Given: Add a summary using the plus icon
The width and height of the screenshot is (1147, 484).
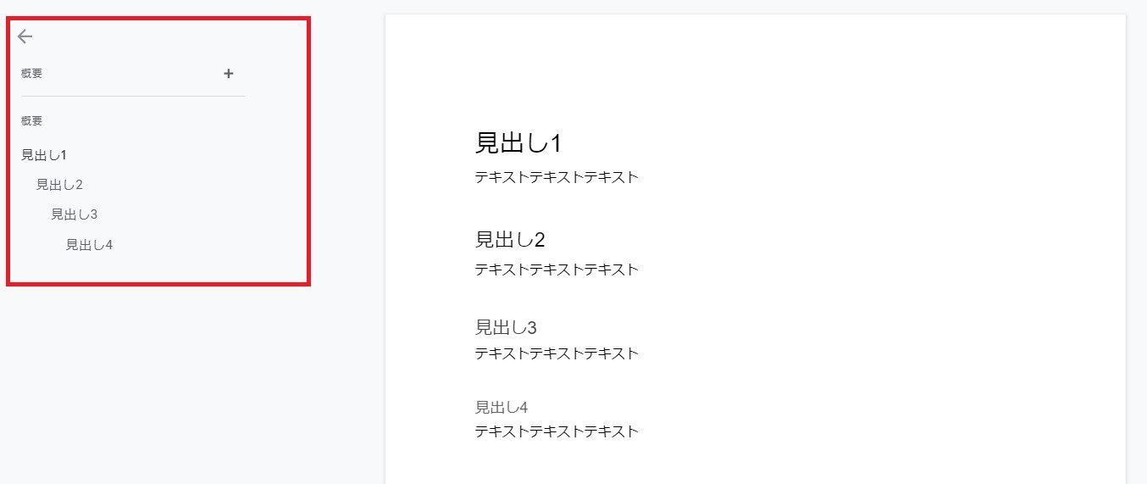Looking at the screenshot, I should [228, 74].
